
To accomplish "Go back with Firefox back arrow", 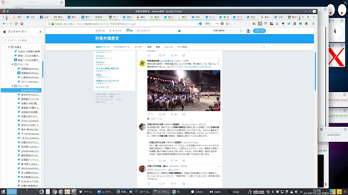I will click(x=4, y=24).
